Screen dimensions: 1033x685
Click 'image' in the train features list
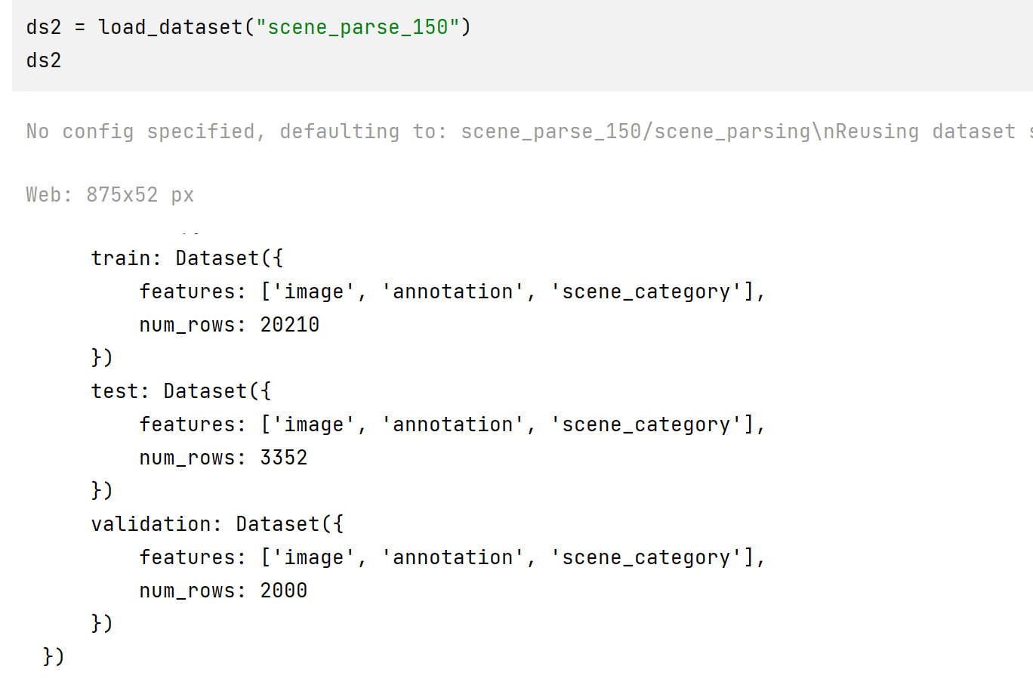(x=313, y=292)
